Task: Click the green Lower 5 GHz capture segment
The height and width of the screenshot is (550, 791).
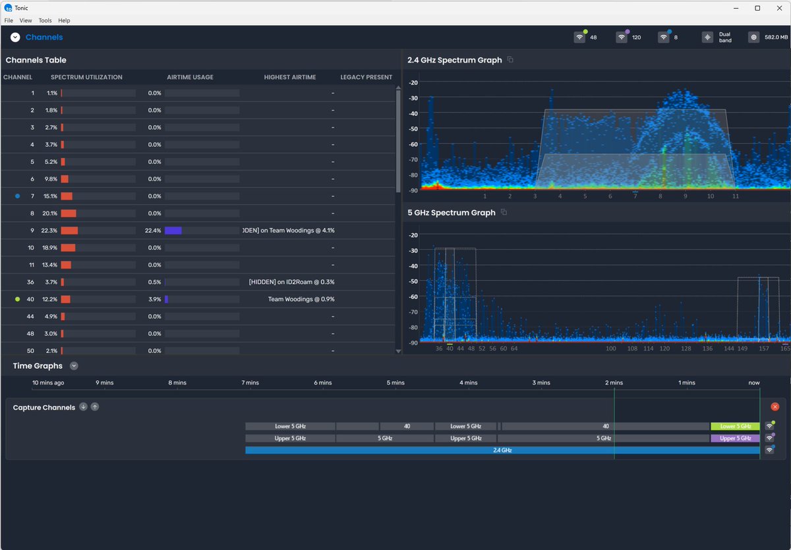Action: point(735,426)
